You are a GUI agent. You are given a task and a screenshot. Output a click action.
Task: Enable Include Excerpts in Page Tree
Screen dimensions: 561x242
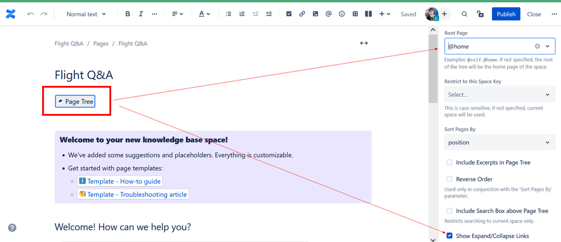point(449,162)
